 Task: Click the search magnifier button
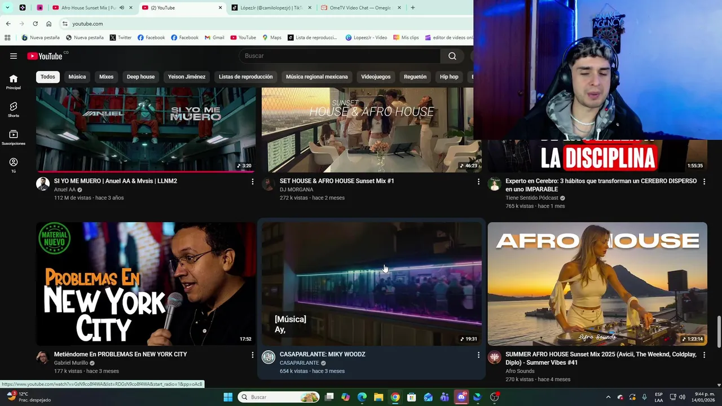452,56
